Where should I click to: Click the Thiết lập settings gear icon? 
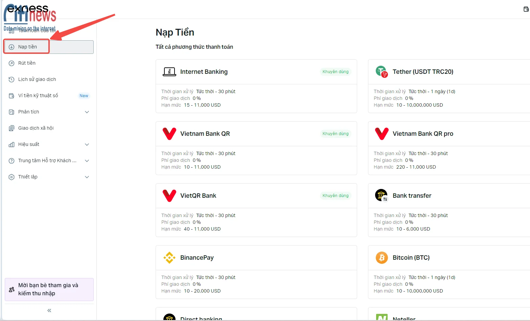[11, 177]
